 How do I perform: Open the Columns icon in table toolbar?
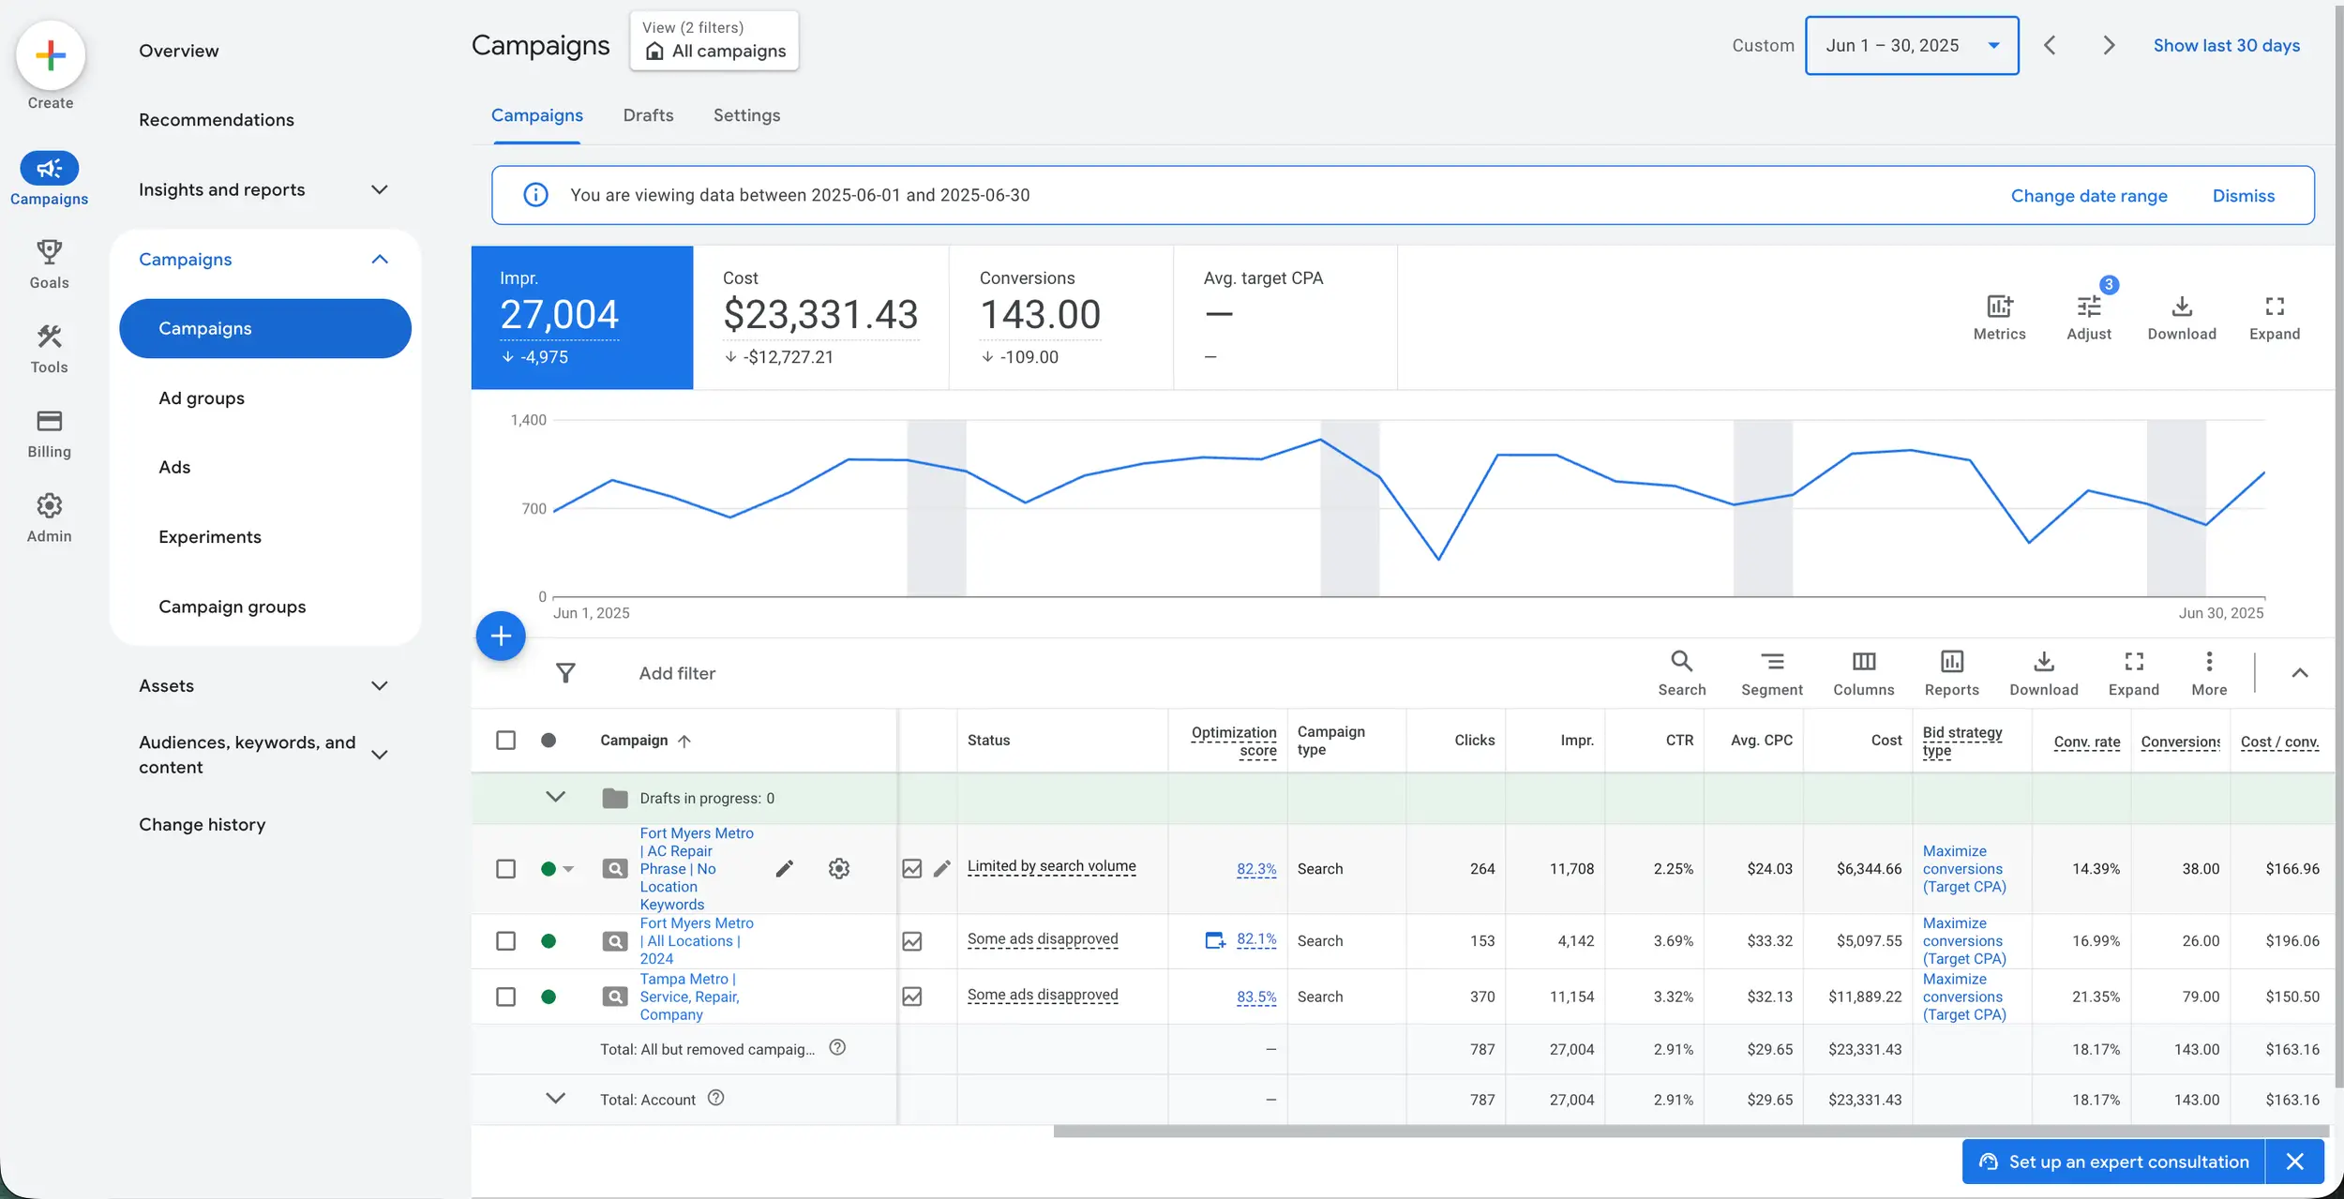pyautogui.click(x=1863, y=662)
